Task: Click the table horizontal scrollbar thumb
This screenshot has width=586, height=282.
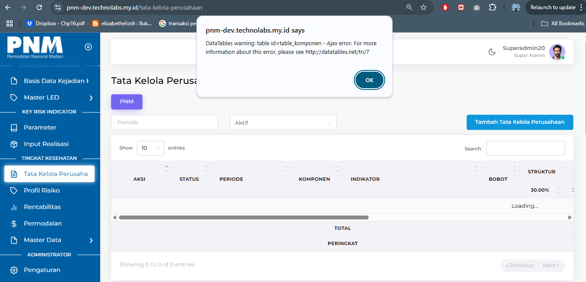Action: tap(244, 217)
